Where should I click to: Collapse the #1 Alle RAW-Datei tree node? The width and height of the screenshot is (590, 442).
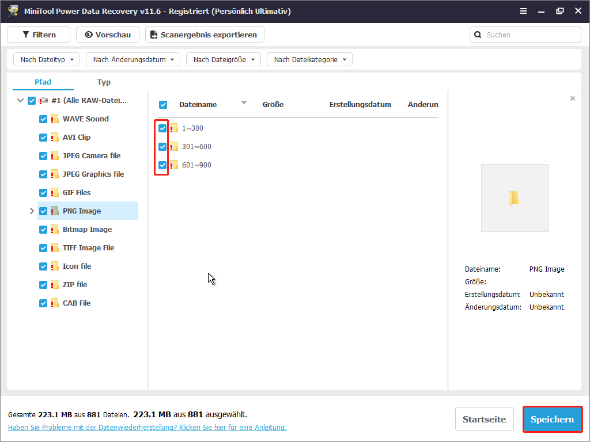(20, 101)
